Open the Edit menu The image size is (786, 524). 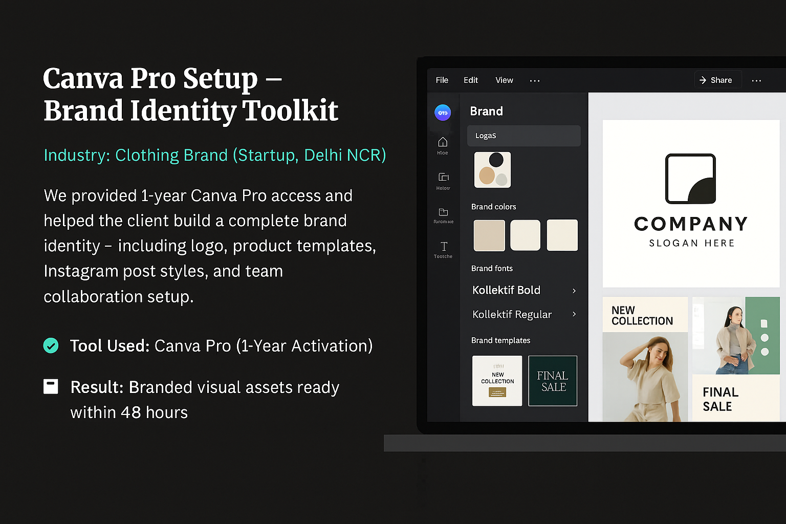(470, 80)
